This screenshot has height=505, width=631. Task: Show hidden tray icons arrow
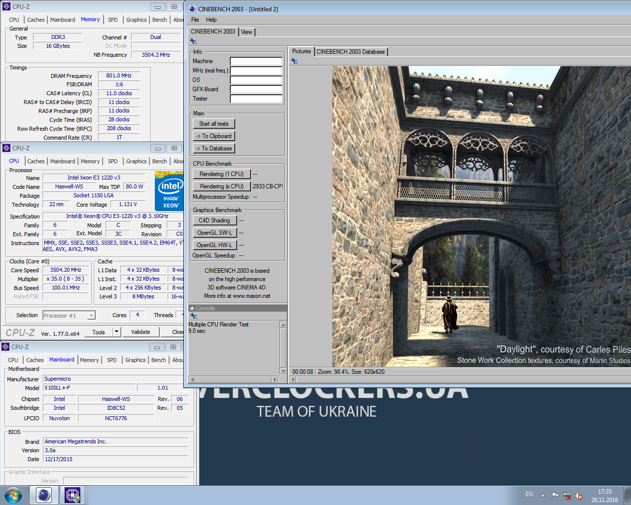(543, 496)
